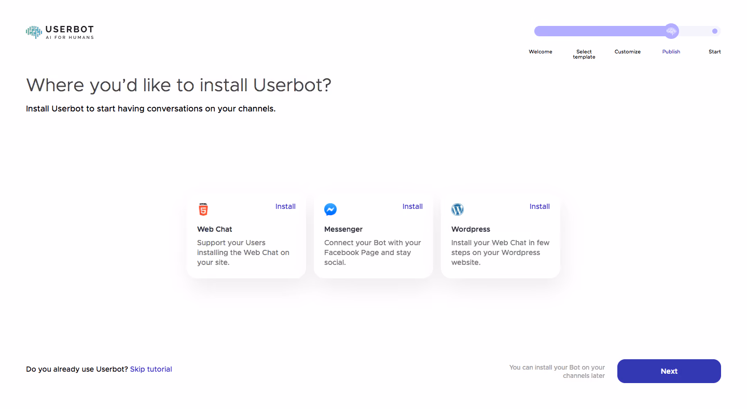Image resolution: width=747 pixels, height=409 pixels.
Task: Click the Wordpress card description text
Action: [x=500, y=252]
